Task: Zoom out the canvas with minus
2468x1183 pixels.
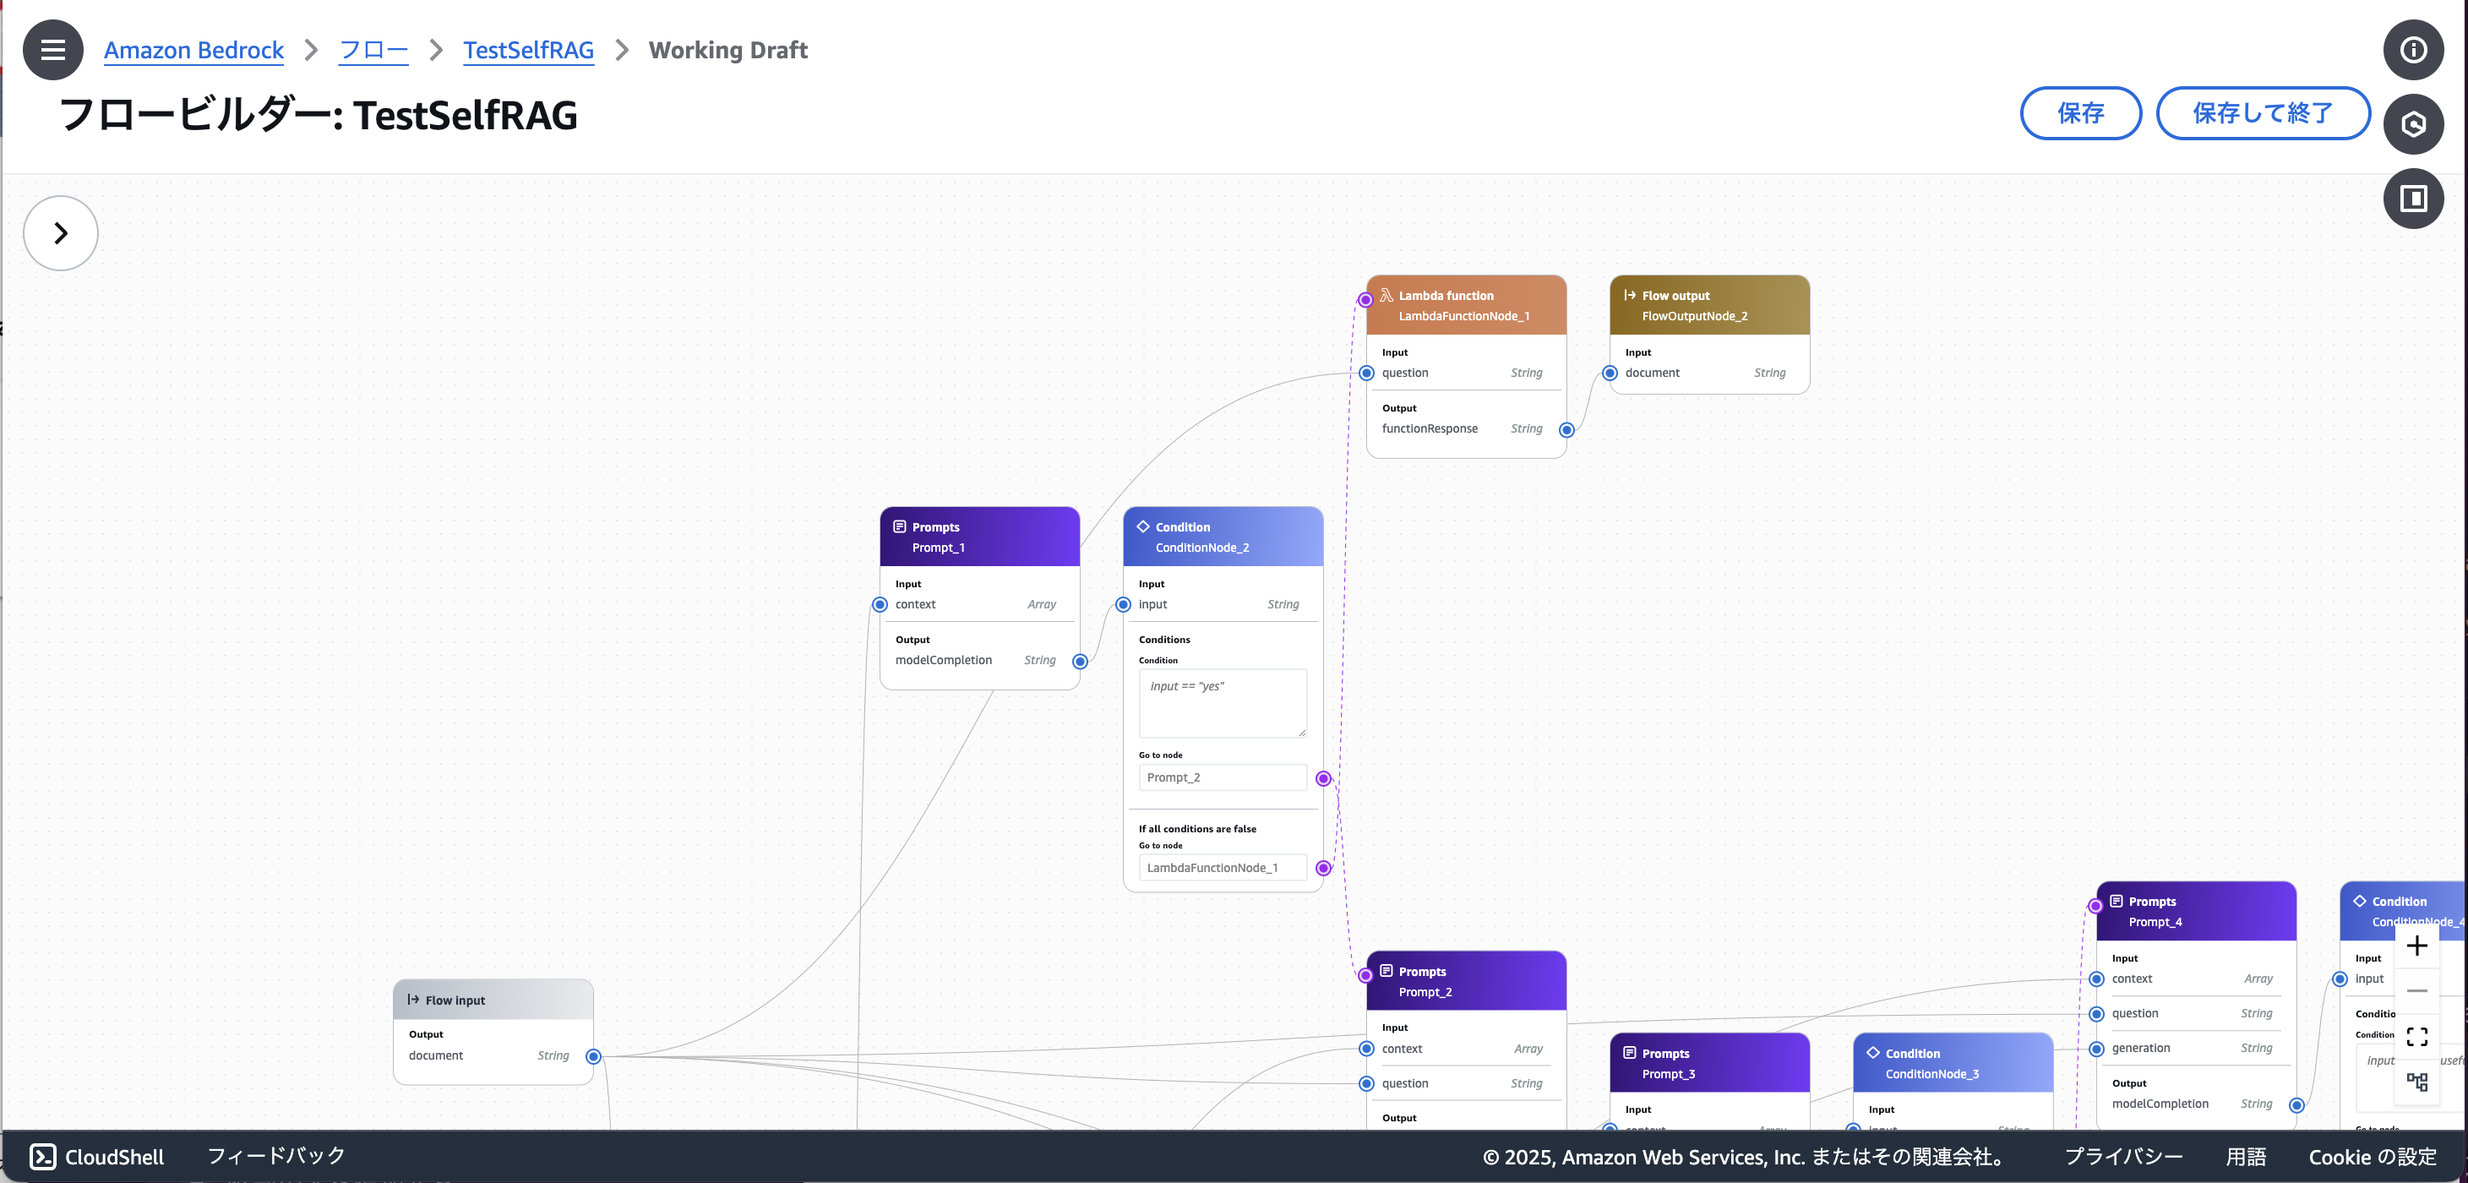Action: click(x=2416, y=990)
